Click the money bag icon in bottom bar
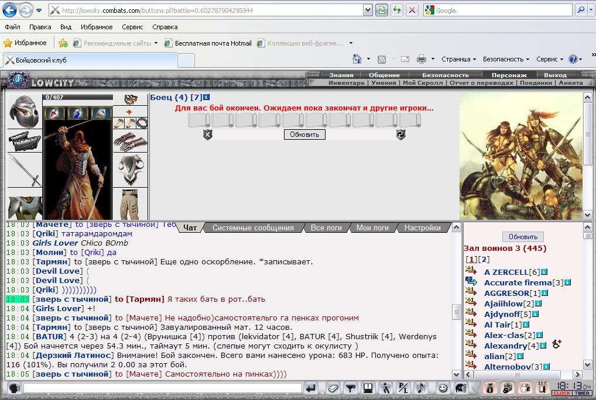596x400 pixels. 490,388
